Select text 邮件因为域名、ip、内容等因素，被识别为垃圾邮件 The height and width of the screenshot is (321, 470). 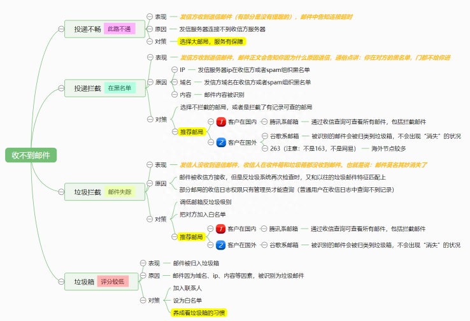coord(238,275)
